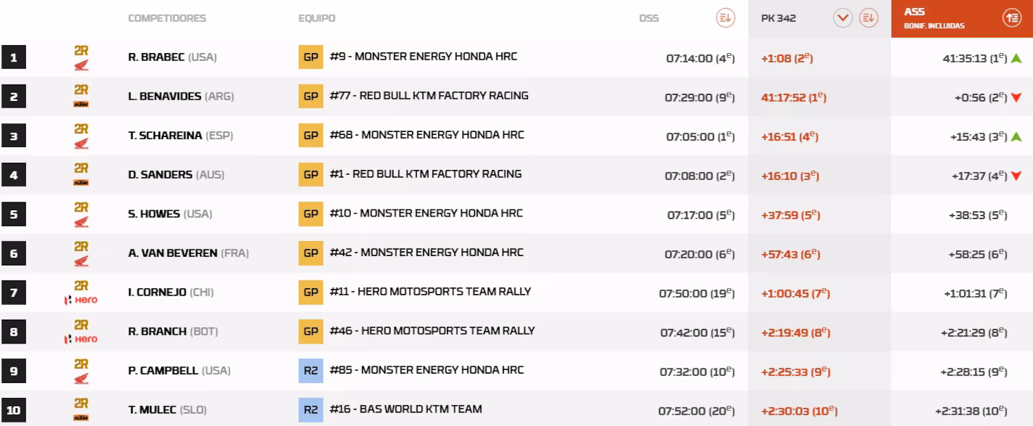The height and width of the screenshot is (426, 1033).
Task: Click the gap value +16:10 (3e)
Action: tap(790, 176)
